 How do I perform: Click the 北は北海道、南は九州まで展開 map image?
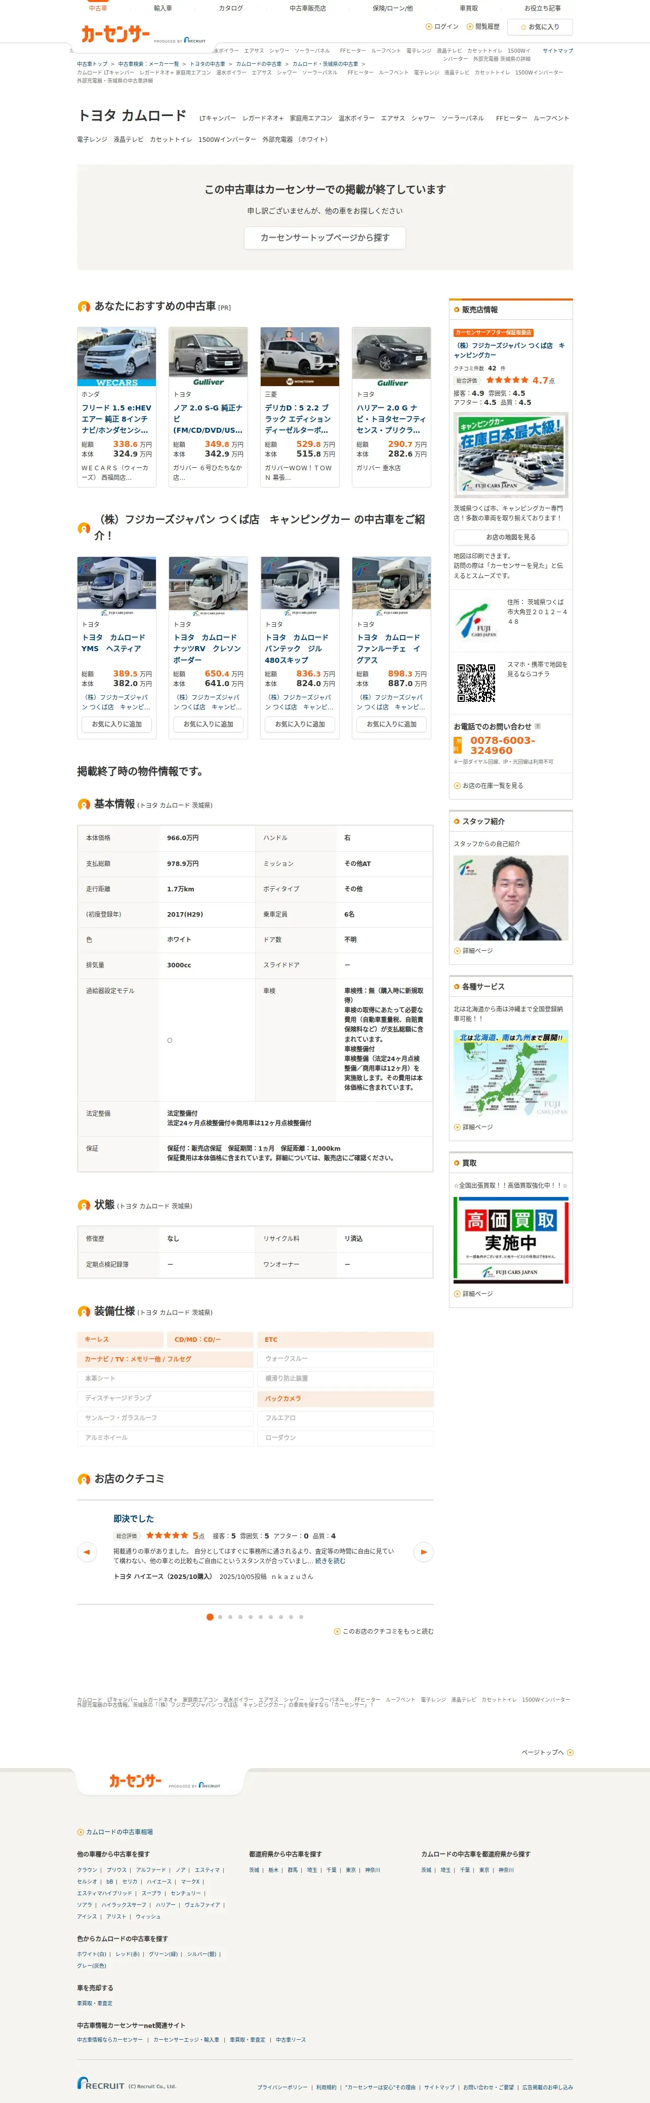[x=511, y=1073]
